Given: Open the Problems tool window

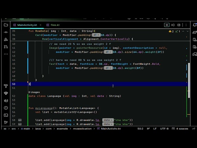Looking at the screenshot, I should coord(6,108).
